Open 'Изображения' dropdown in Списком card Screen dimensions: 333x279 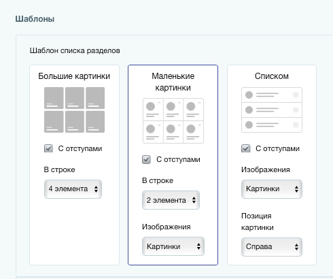272,189
